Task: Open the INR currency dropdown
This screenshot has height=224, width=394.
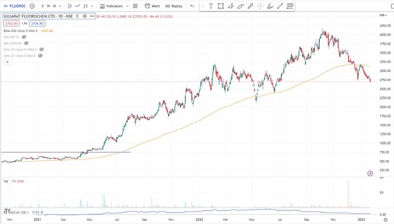Action: tap(383, 15)
